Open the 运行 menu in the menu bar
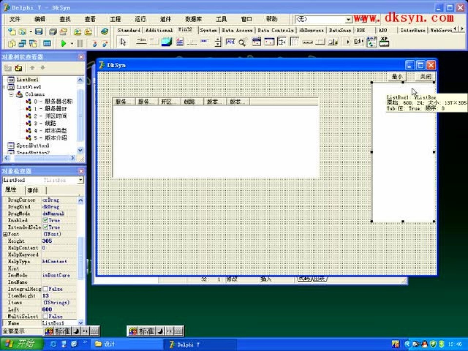 point(140,19)
